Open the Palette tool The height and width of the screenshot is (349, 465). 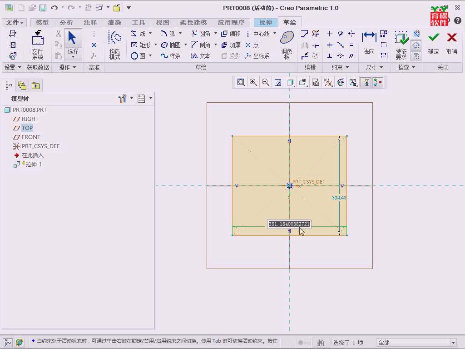click(287, 45)
